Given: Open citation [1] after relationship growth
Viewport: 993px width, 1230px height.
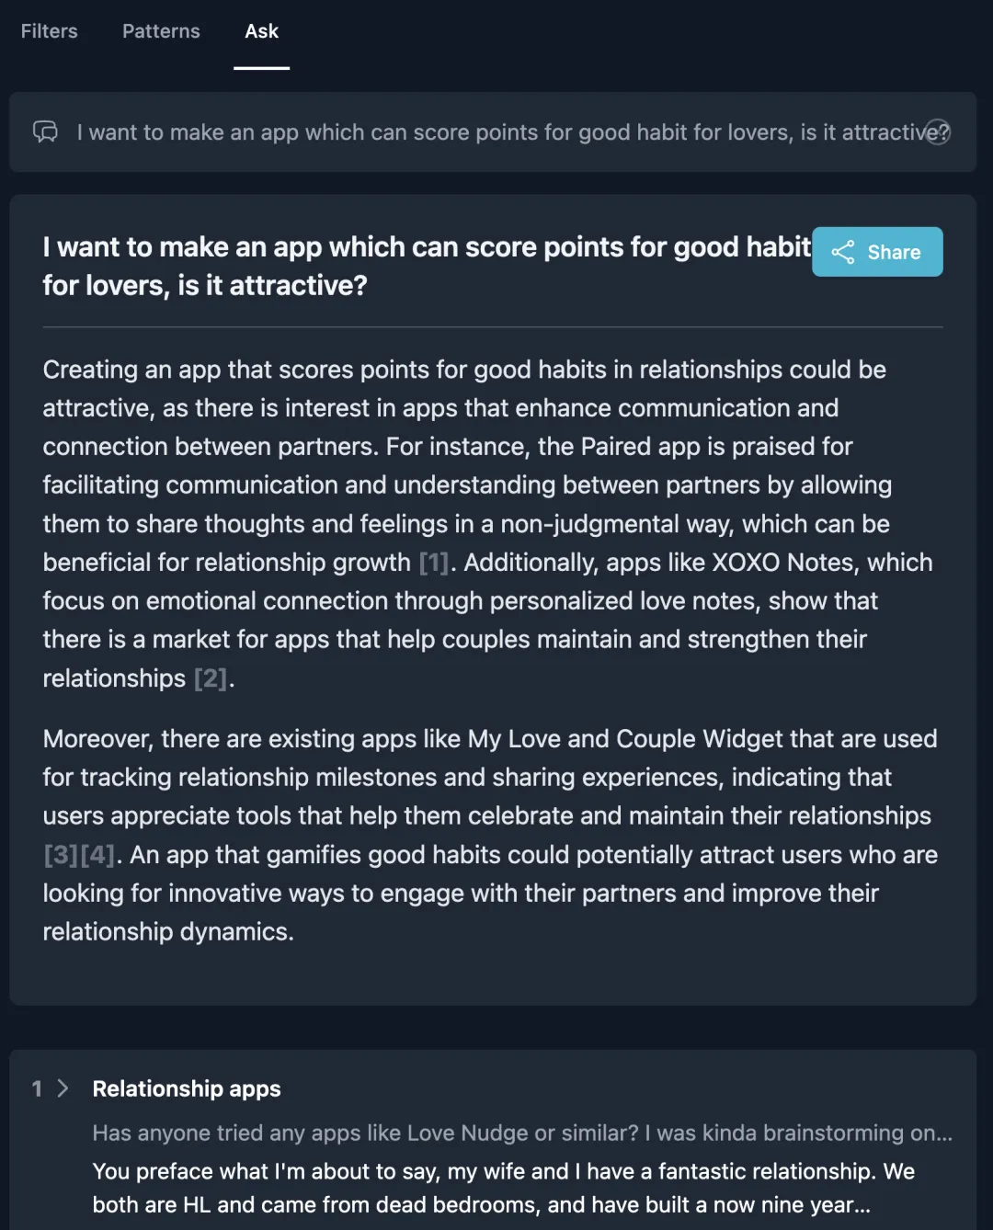Looking at the screenshot, I should (434, 563).
